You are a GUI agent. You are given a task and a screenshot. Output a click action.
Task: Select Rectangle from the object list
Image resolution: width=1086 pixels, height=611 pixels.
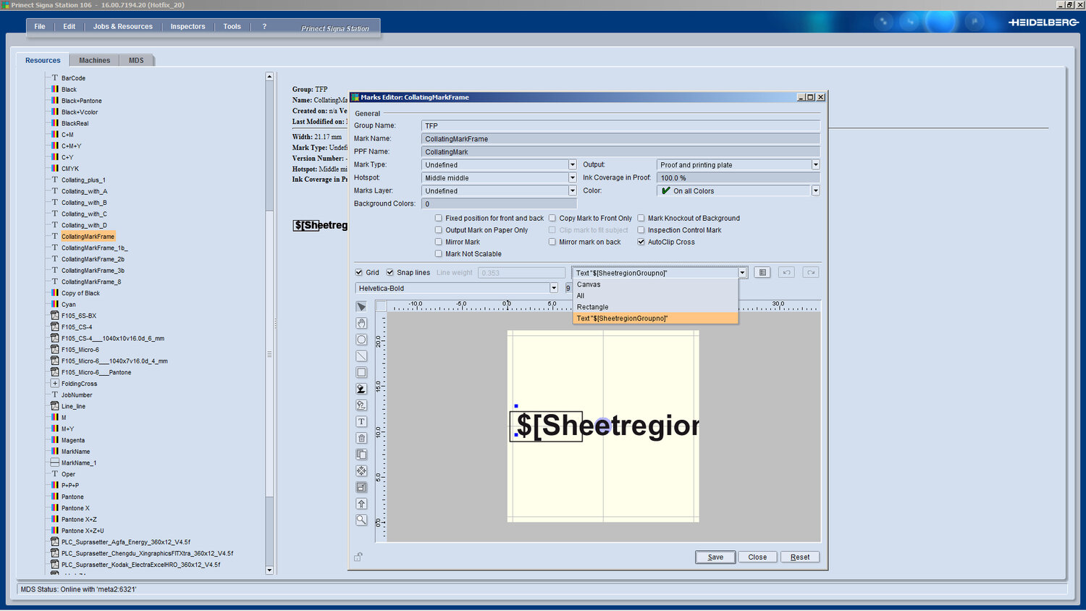655,307
